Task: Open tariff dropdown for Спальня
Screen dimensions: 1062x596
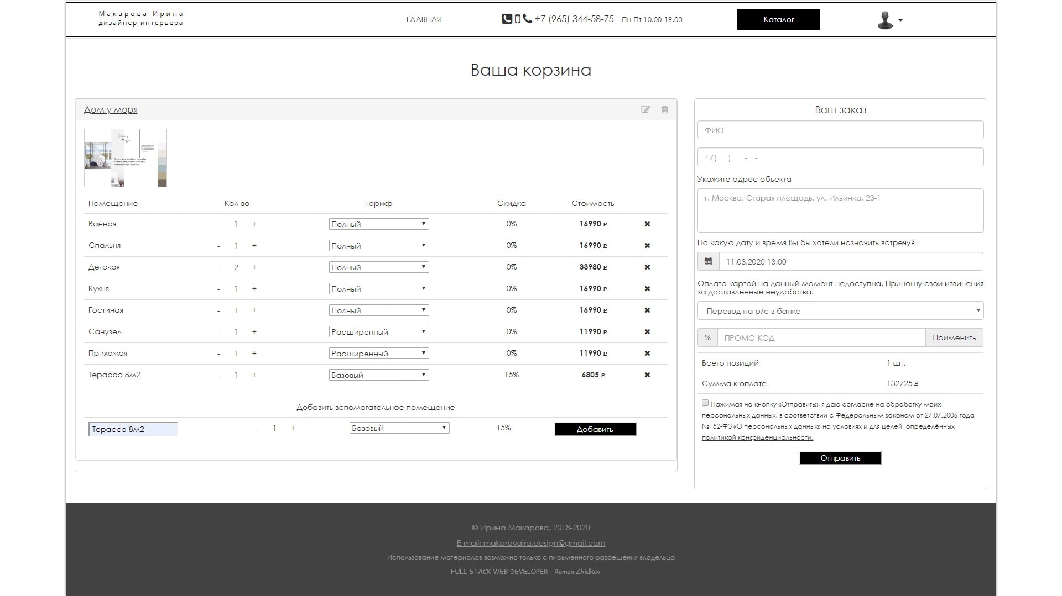Action: pyautogui.click(x=379, y=246)
